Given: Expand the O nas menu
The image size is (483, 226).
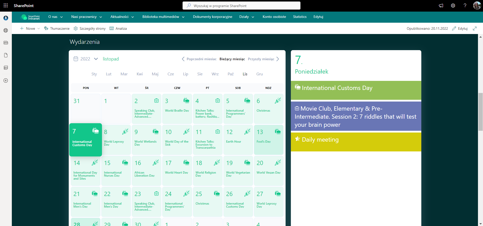Looking at the screenshot, I should [55, 17].
